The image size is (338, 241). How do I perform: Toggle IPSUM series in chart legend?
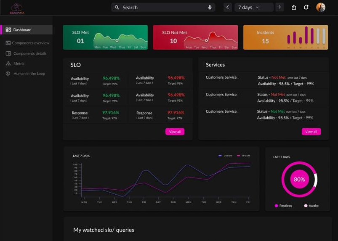[244, 156]
